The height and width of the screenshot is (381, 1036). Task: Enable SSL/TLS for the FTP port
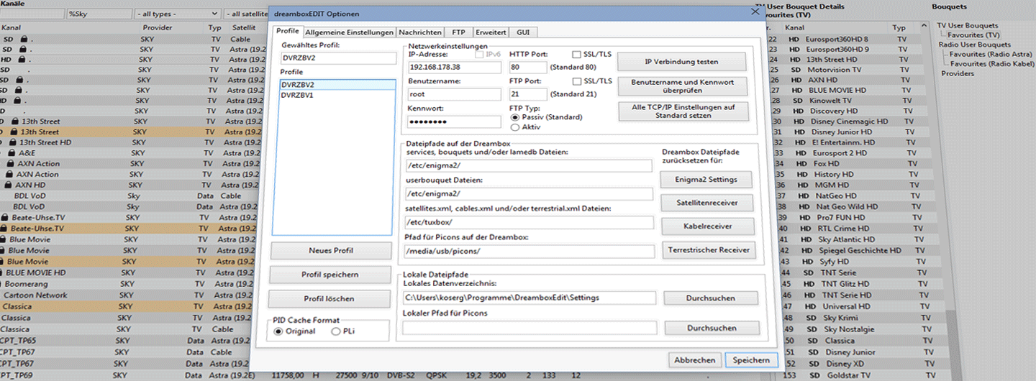(x=577, y=81)
